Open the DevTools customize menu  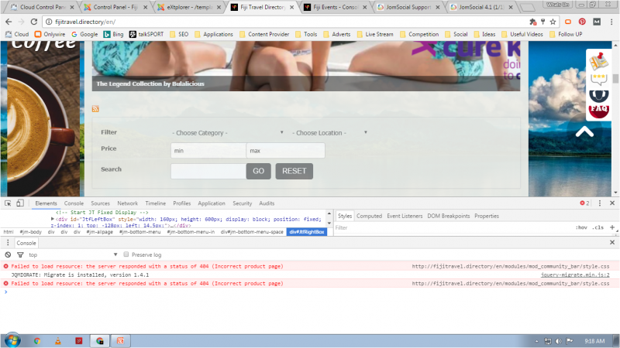tap(600, 203)
